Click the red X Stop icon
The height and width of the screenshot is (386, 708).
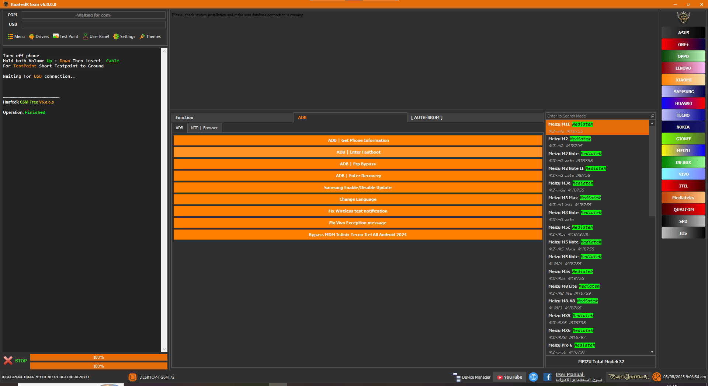pos(8,361)
